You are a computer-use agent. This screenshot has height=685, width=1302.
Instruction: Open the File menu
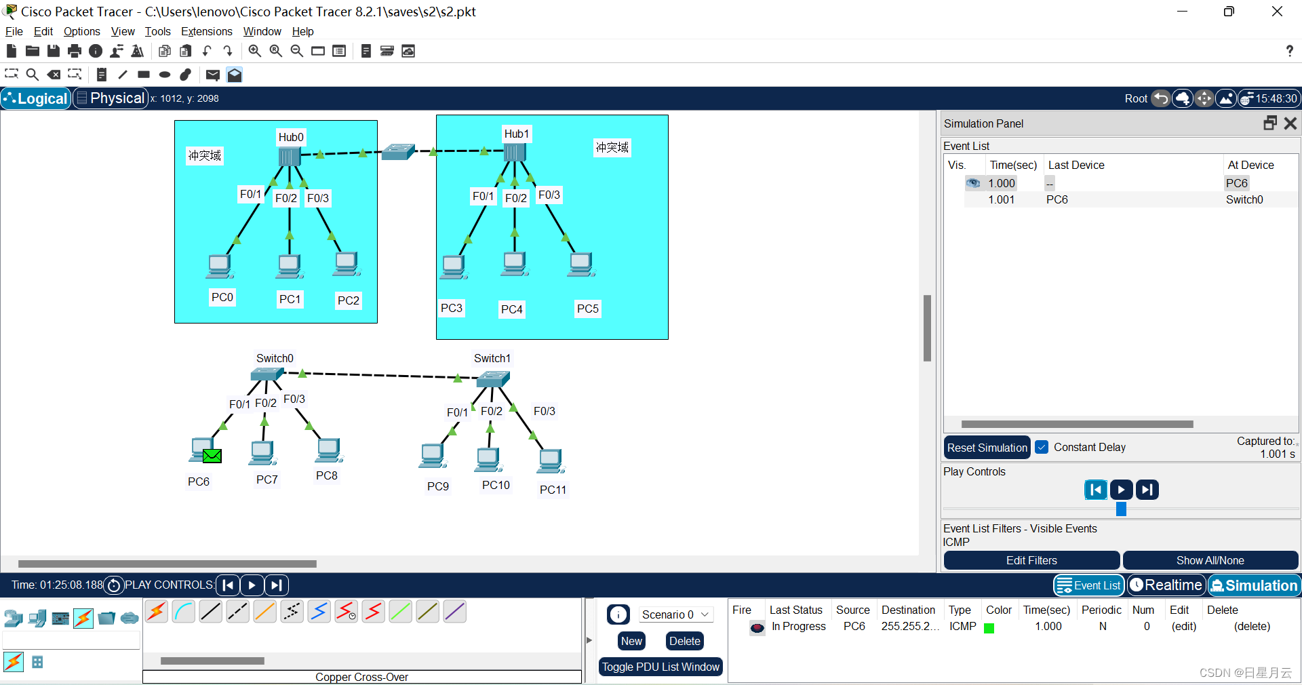[x=14, y=31]
